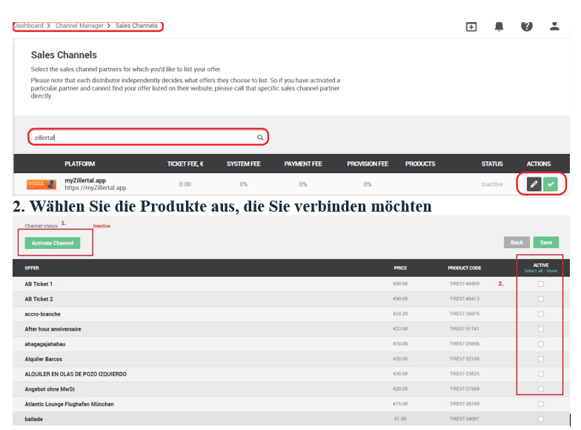Image resolution: width=581 pixels, height=430 pixels.
Task: Click the myZillertal.app platform name
Action: [x=85, y=181]
